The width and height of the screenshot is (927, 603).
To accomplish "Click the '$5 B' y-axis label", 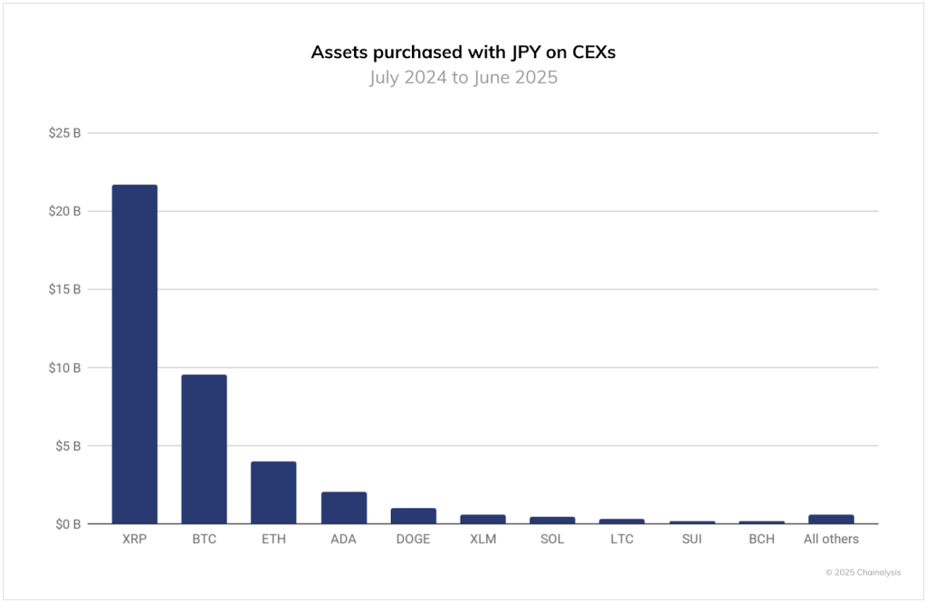I will (x=68, y=445).
